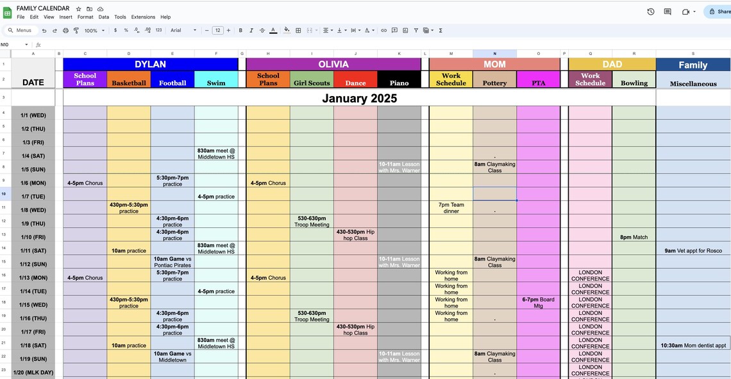Create a filter using the filter icon

(x=416, y=30)
